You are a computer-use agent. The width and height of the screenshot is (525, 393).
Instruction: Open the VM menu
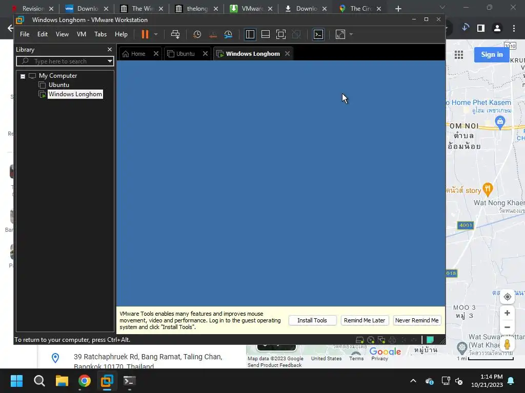82,34
